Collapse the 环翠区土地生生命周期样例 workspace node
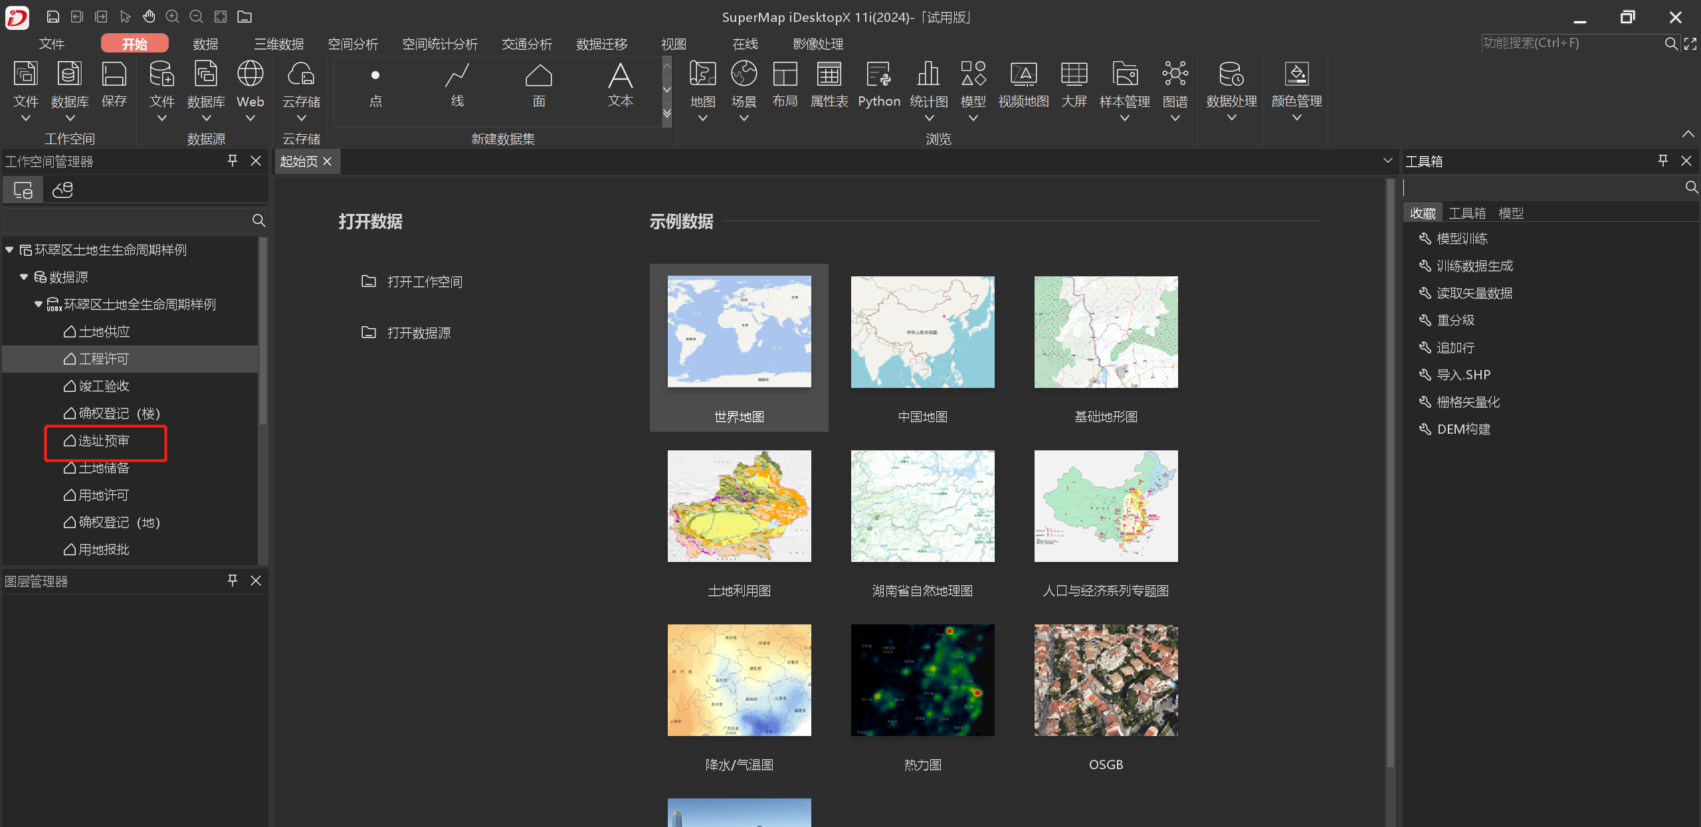Viewport: 1701px width, 827px height. pos(9,250)
